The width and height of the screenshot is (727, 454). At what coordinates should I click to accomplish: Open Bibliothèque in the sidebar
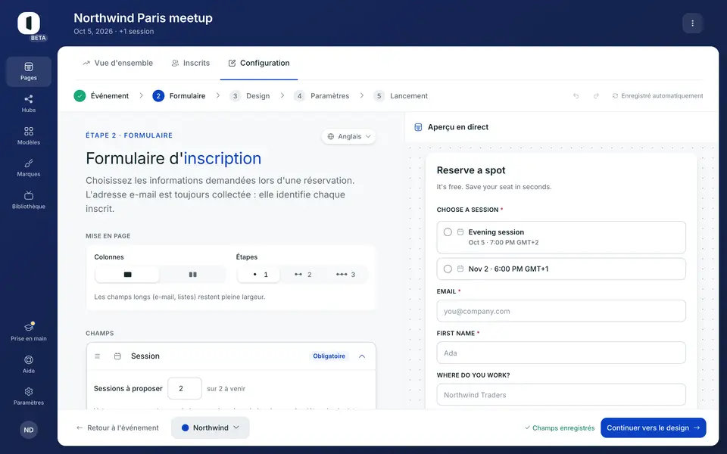pyautogui.click(x=29, y=201)
